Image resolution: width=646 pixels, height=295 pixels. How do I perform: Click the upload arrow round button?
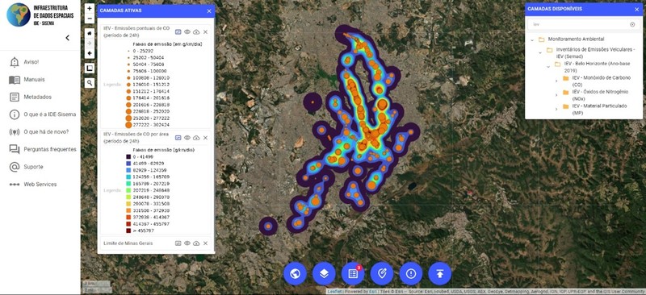pyautogui.click(x=440, y=273)
